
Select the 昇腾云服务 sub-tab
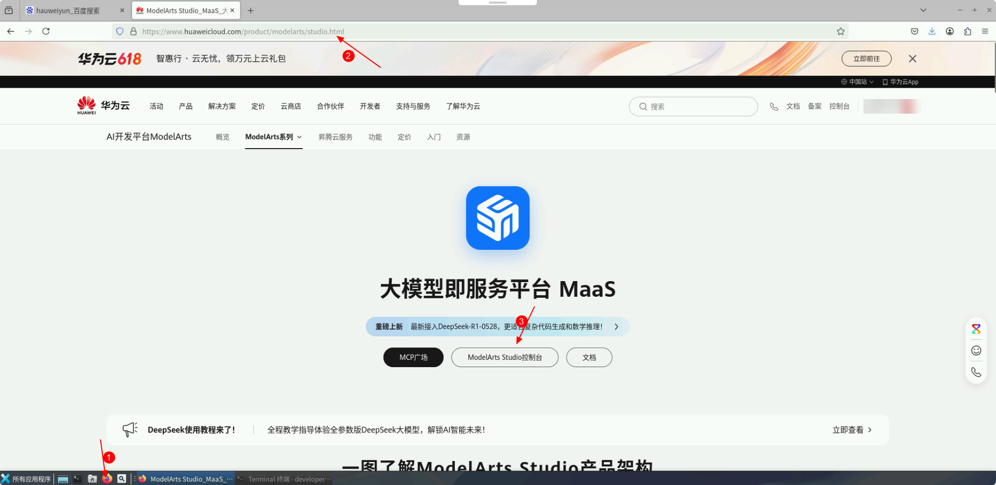335,137
